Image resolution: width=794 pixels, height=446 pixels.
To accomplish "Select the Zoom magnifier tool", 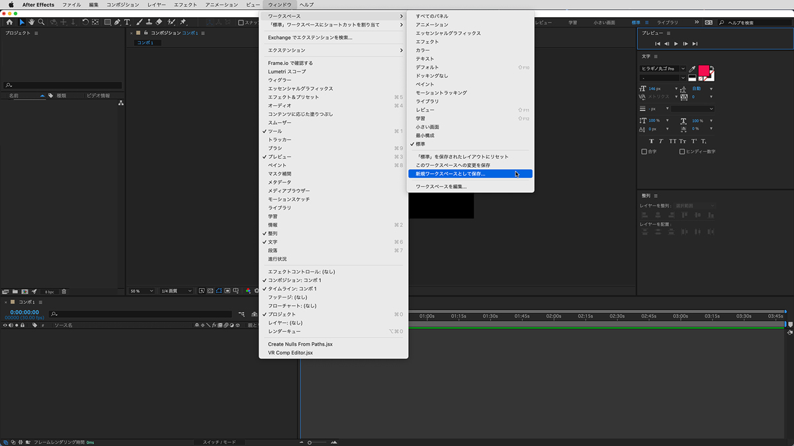I will pos(41,22).
